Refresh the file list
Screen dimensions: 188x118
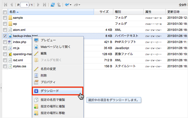tap(53, 5)
